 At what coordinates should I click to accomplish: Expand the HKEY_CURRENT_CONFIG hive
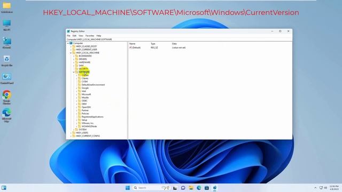tap(71, 136)
